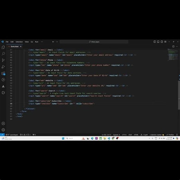Click the label text Subscribe on line 57
The image size is (180, 180).
pyautogui.click(x=57, y=101)
